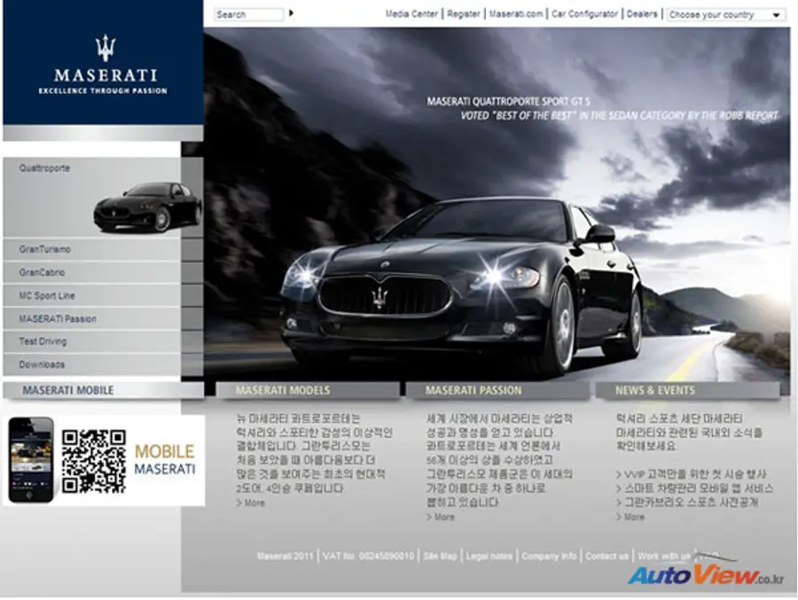
Task: Click the MASERATI PASSION section header
Action: point(497,390)
